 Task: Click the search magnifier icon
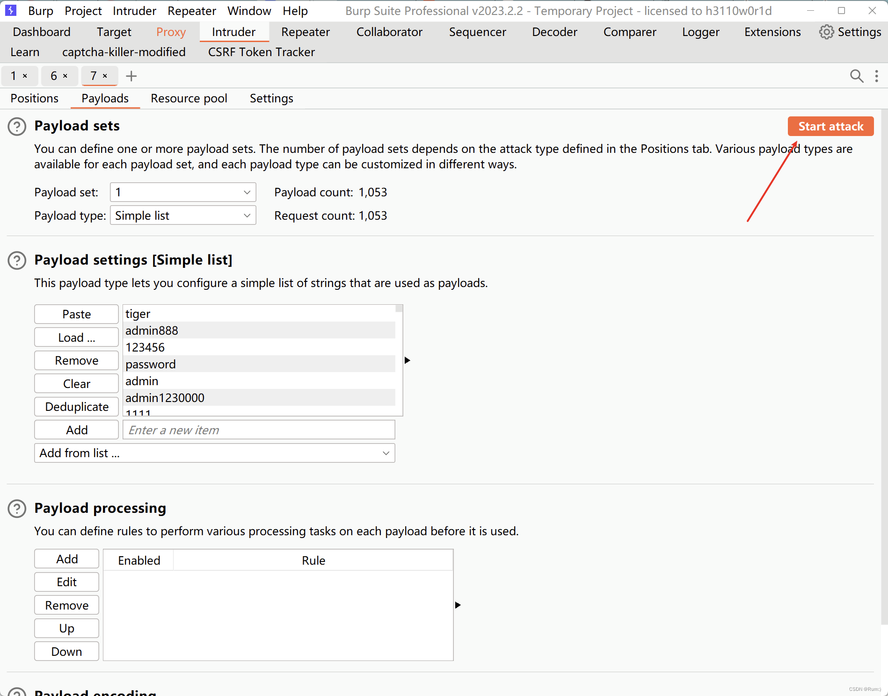[857, 76]
